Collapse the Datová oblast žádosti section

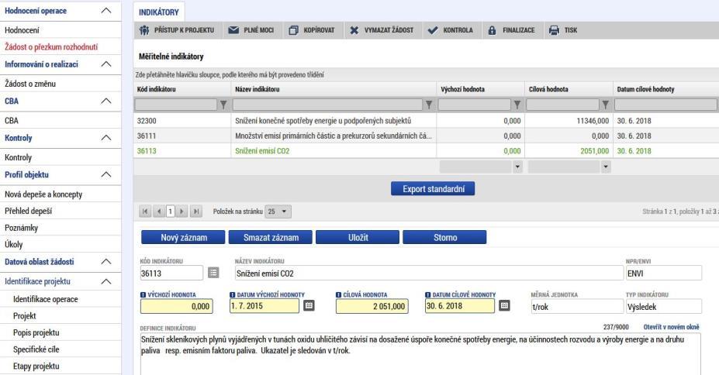point(106,261)
